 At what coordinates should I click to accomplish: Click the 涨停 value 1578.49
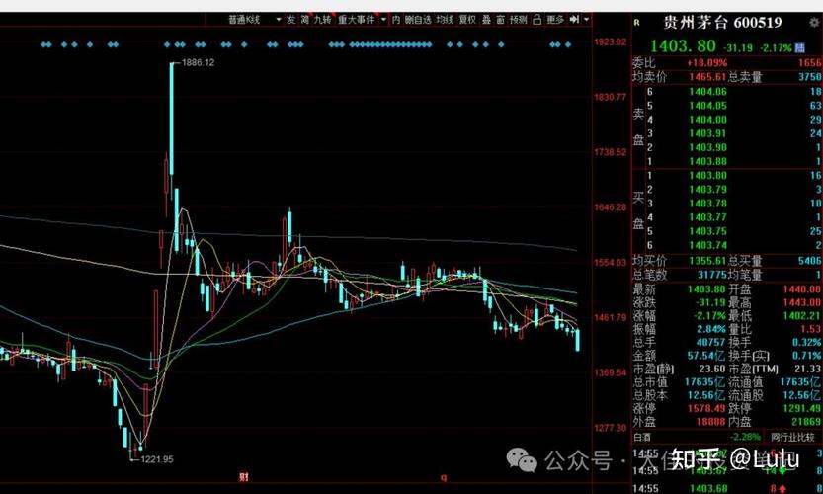[706, 408]
